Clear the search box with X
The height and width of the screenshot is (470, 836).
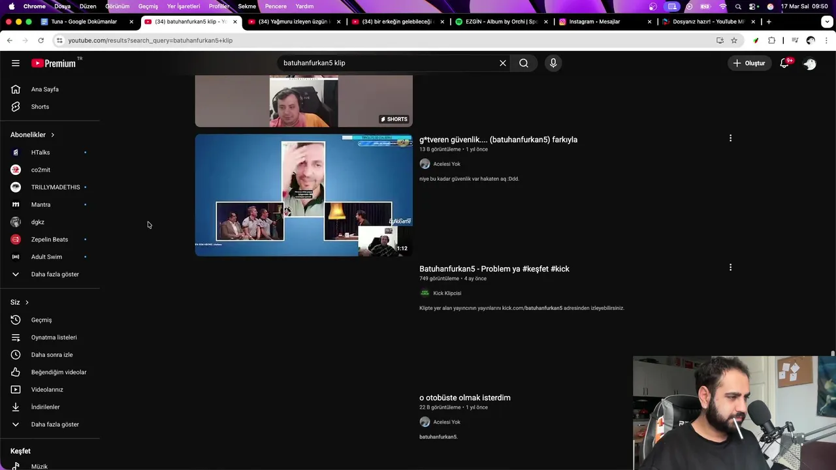[x=503, y=63]
